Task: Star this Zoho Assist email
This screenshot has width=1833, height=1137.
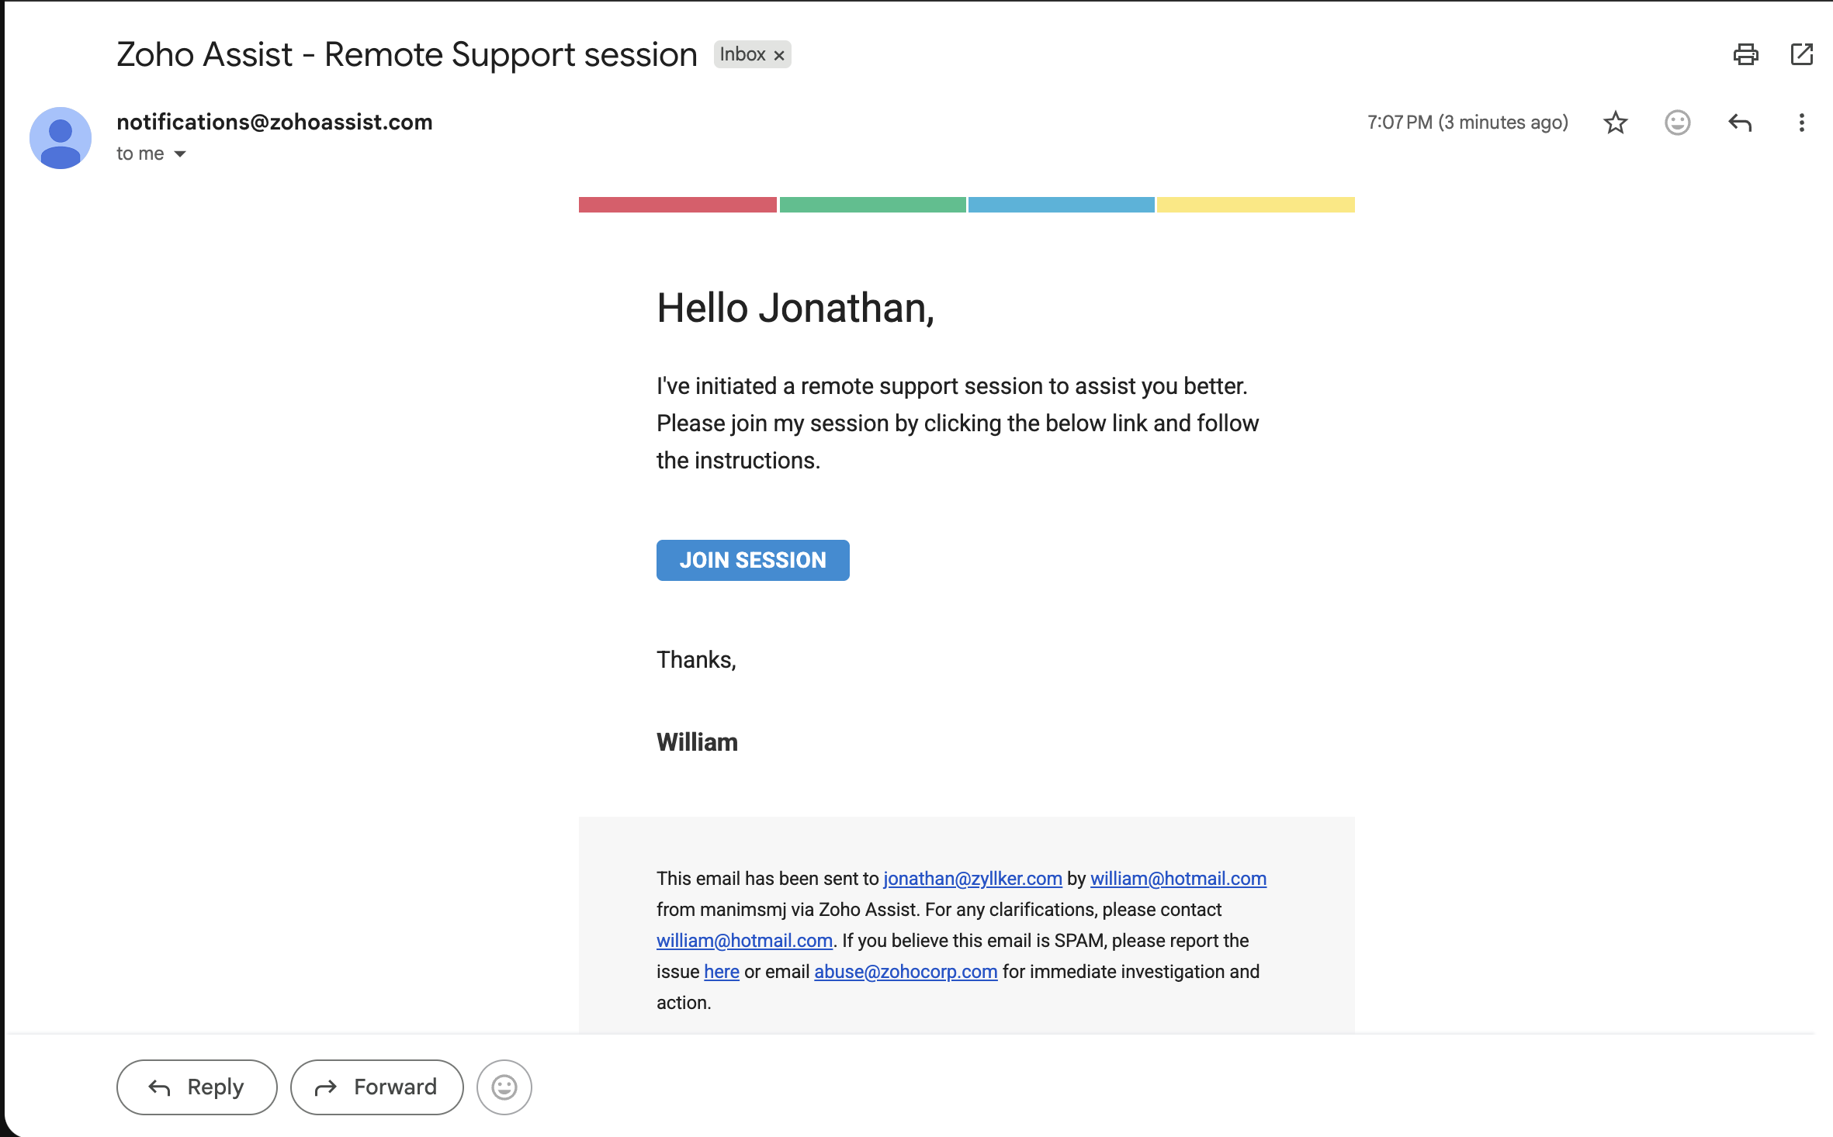Action: (x=1615, y=123)
